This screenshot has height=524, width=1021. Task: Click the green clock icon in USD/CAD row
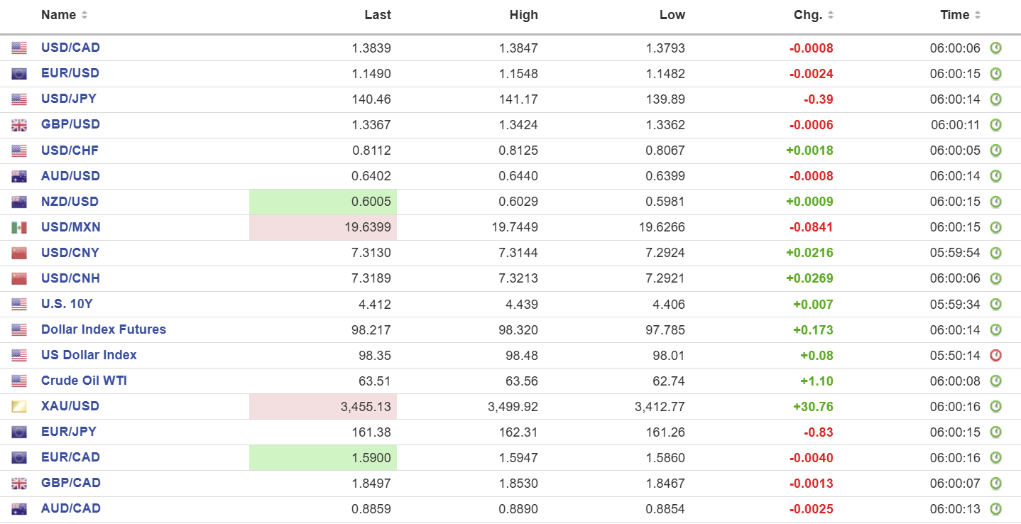(995, 48)
